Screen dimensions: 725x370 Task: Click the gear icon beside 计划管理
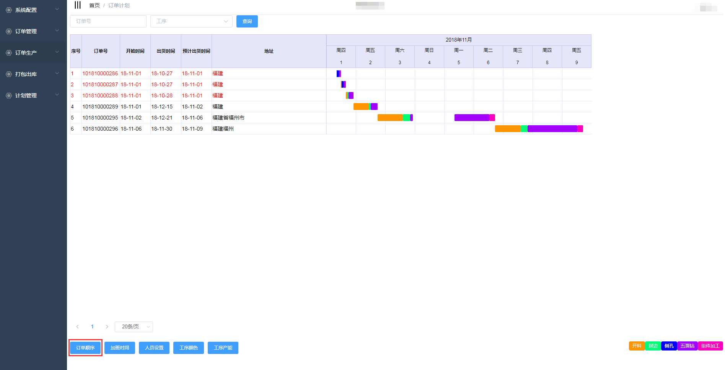click(9, 95)
